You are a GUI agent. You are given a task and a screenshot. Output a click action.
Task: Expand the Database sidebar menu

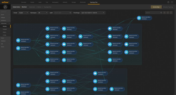(x=5, y=41)
